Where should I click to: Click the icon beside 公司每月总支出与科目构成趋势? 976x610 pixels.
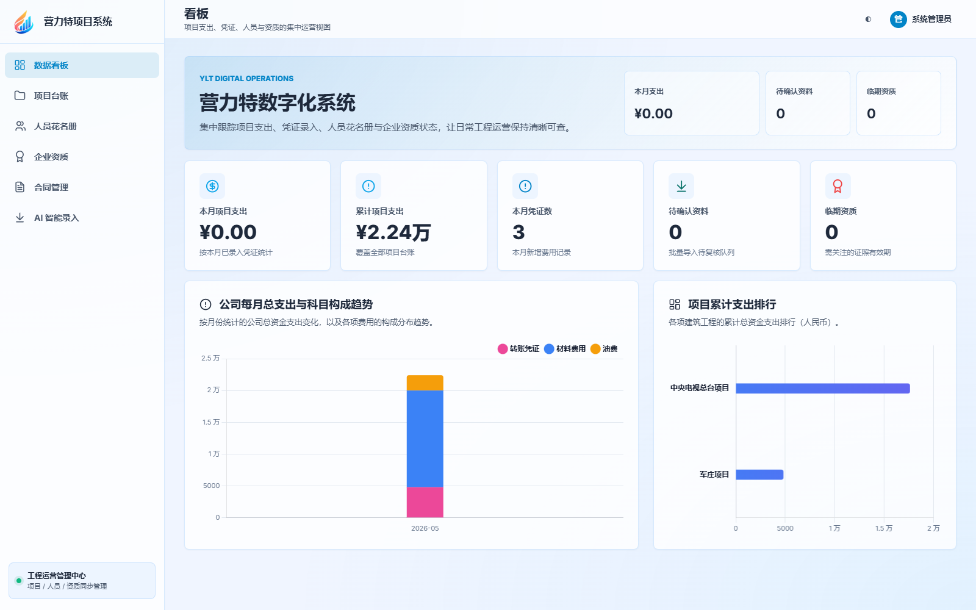206,304
